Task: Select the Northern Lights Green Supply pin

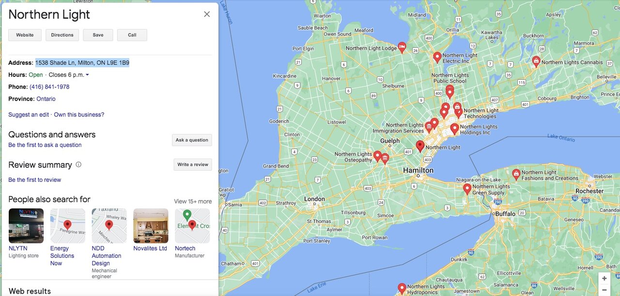Action: click(467, 188)
